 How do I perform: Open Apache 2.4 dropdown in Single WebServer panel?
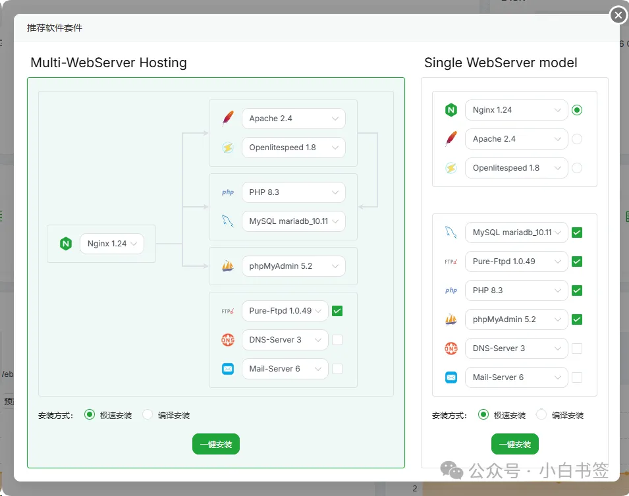(516, 139)
